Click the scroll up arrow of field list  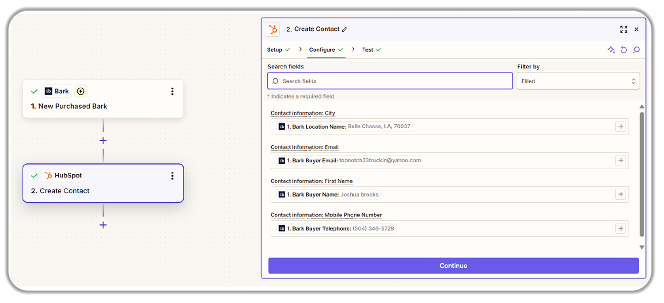[x=642, y=107]
